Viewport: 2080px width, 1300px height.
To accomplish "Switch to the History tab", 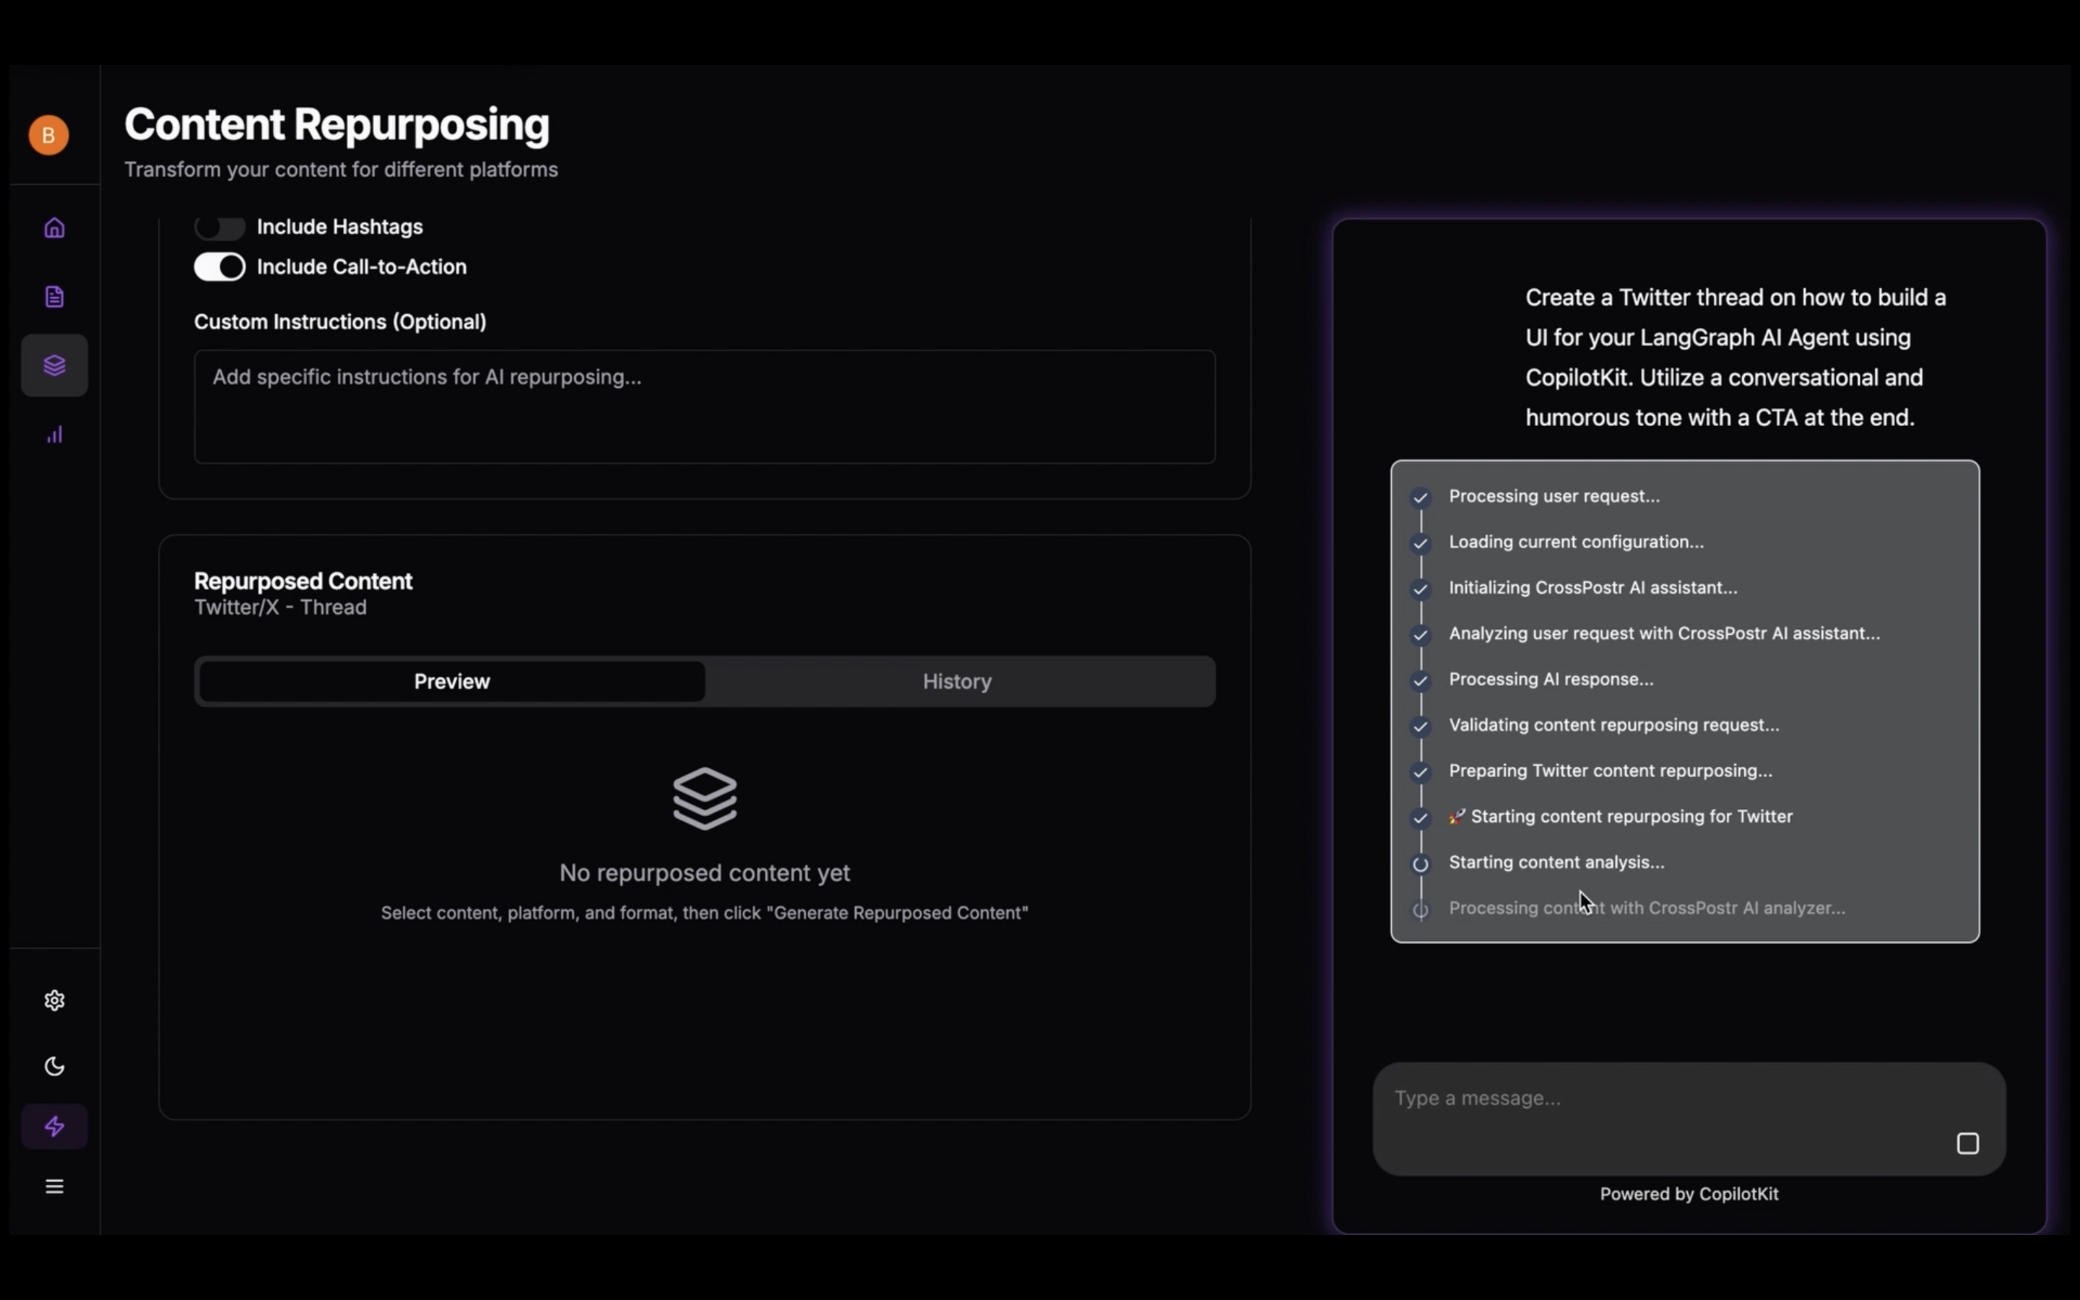I will tap(957, 681).
